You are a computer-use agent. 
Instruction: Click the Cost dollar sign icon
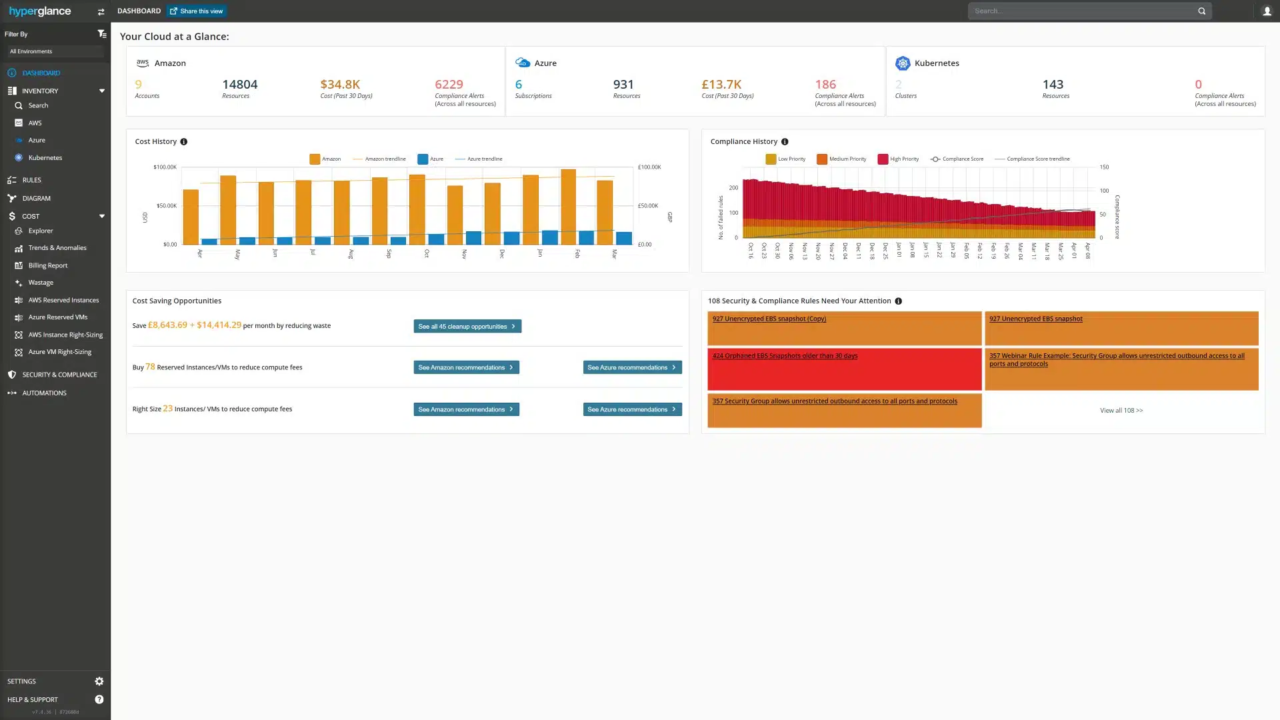[12, 216]
